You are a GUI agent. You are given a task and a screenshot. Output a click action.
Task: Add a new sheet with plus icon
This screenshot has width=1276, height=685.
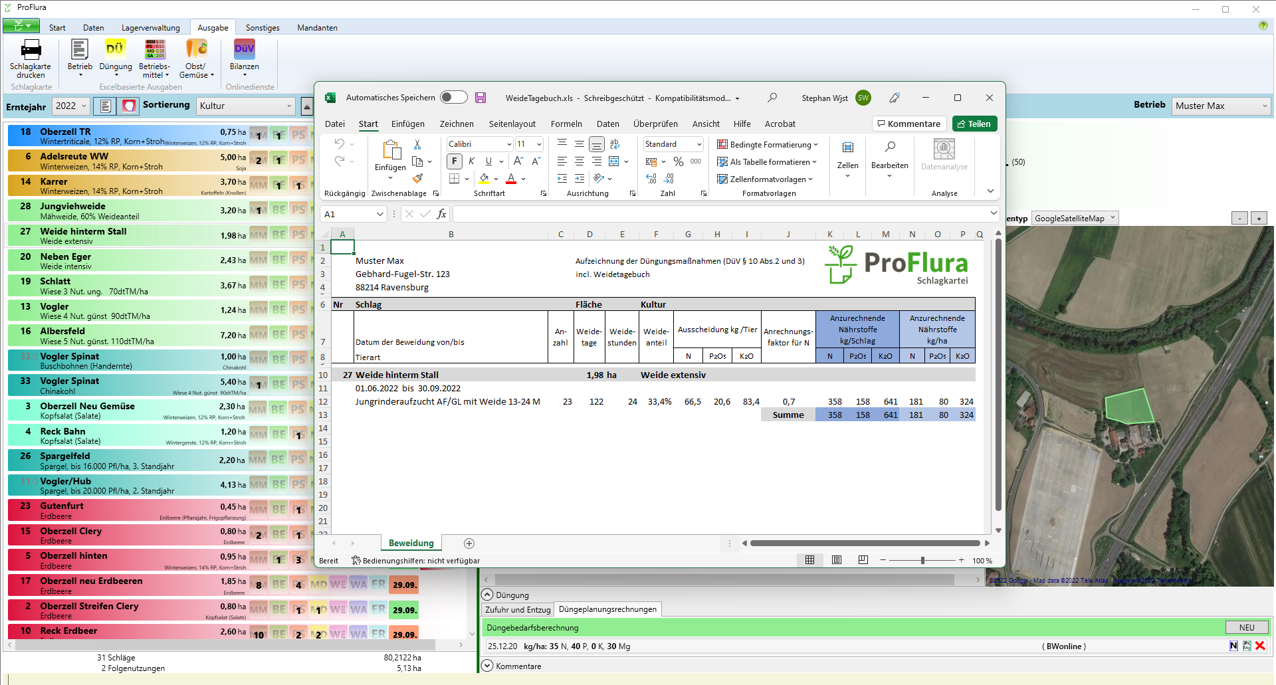point(469,543)
